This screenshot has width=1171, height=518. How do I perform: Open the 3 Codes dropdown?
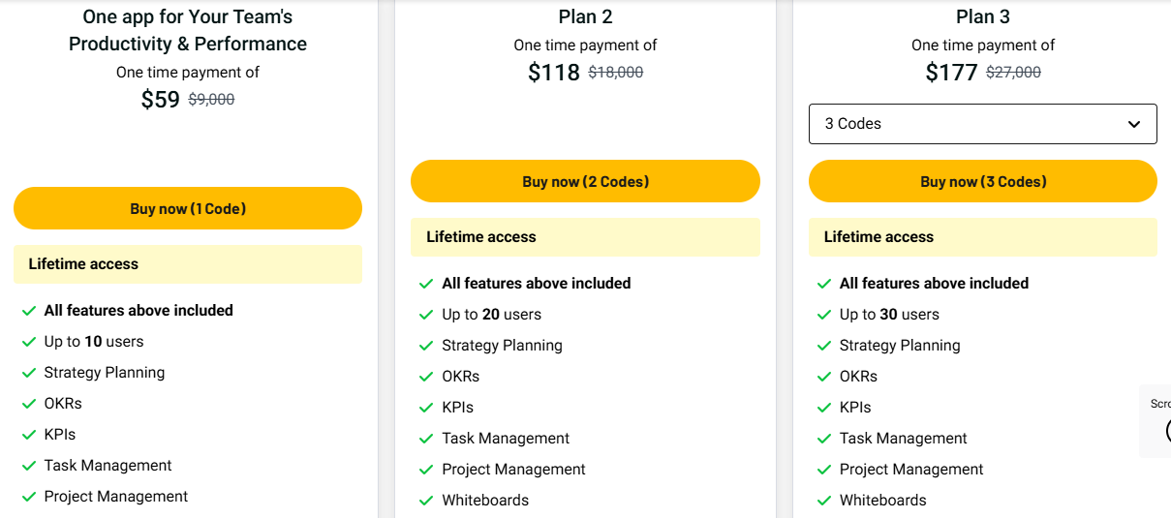[x=982, y=124]
